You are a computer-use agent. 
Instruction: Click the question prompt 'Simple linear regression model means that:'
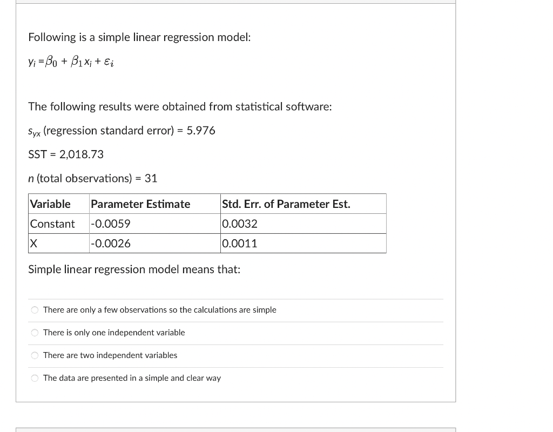click(133, 269)
